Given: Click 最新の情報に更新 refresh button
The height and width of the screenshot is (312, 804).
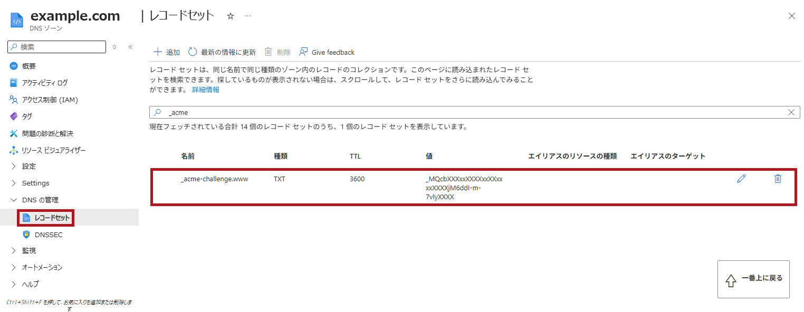Looking at the screenshot, I should tap(222, 52).
